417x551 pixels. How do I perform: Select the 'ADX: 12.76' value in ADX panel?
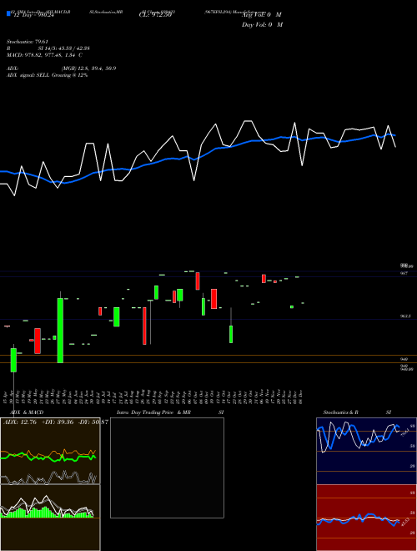[20, 422]
